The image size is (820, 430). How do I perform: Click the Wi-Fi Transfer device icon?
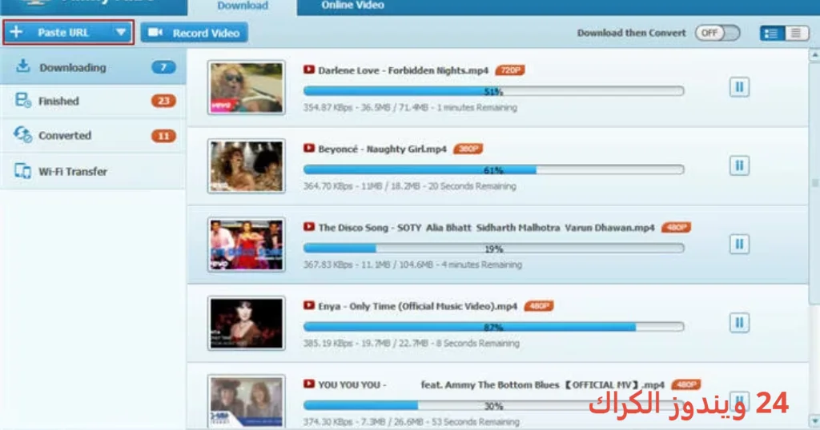(22, 171)
